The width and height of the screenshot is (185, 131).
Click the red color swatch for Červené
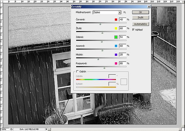[x=116, y=19]
